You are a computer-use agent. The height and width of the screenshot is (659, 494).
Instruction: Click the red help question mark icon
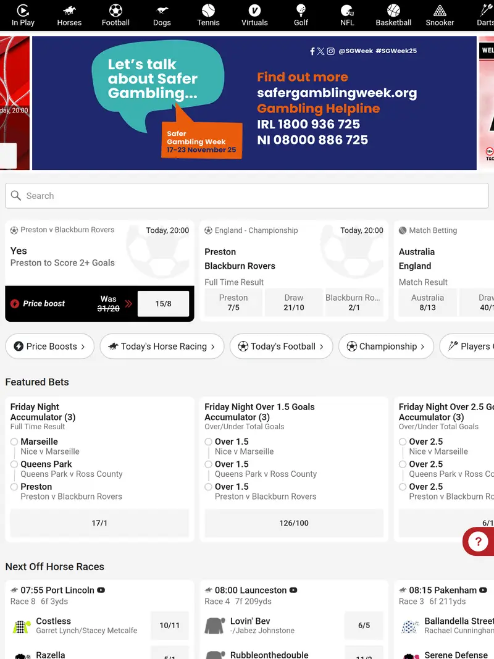pos(478,542)
